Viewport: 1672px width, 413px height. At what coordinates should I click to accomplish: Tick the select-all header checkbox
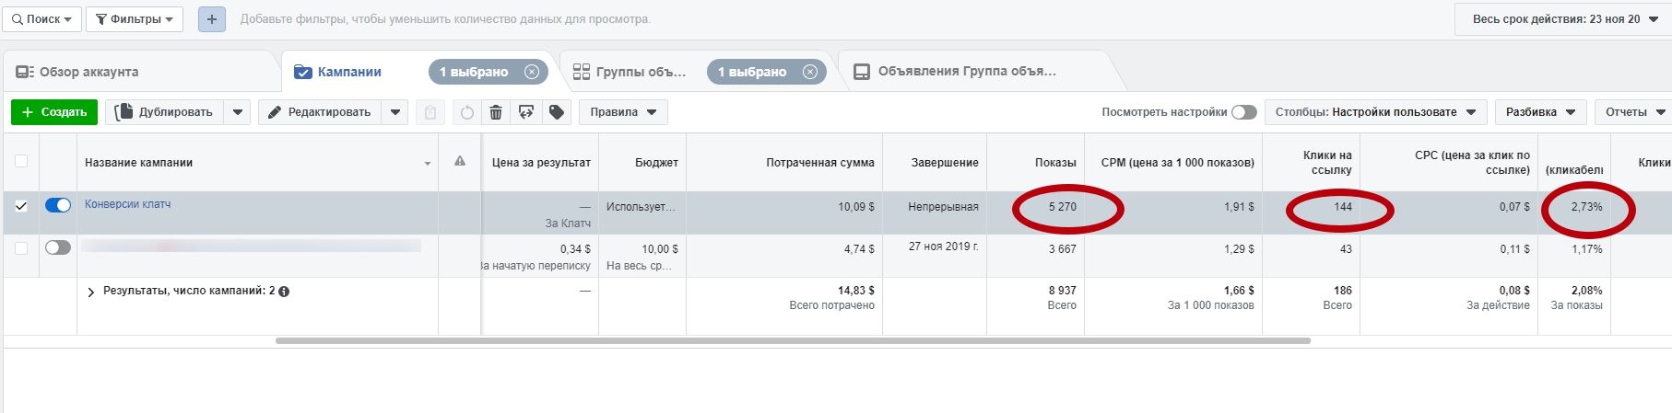[x=21, y=161]
